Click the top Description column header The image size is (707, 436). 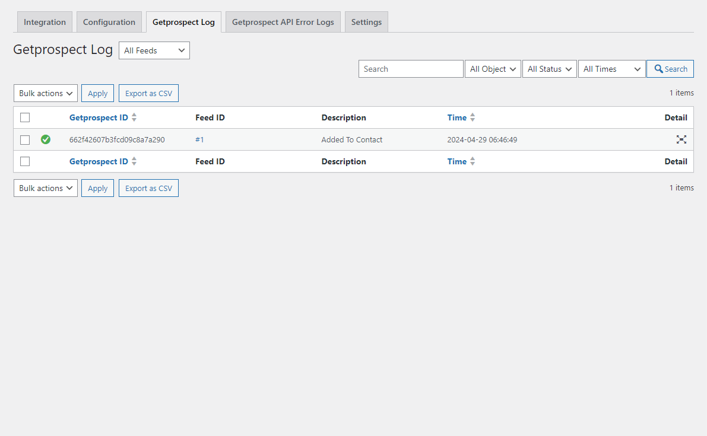click(344, 117)
